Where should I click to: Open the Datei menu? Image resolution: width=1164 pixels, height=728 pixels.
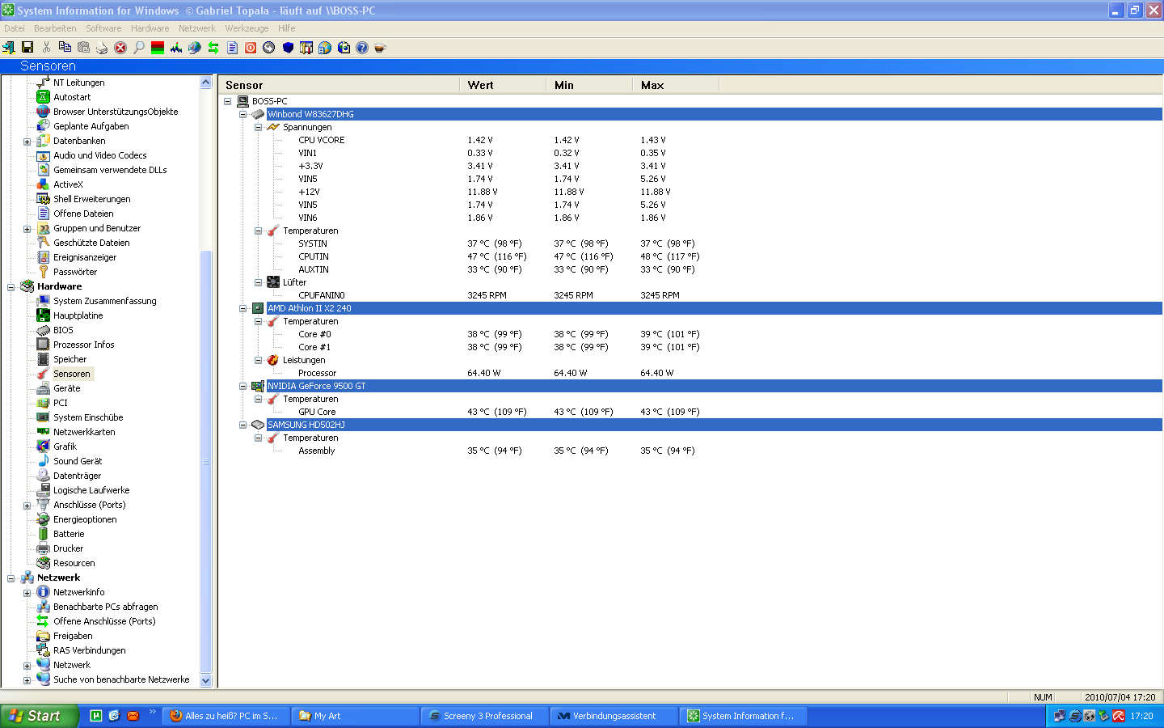tap(15, 28)
